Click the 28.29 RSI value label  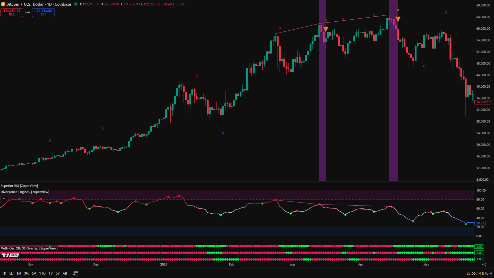pyautogui.click(x=480, y=223)
